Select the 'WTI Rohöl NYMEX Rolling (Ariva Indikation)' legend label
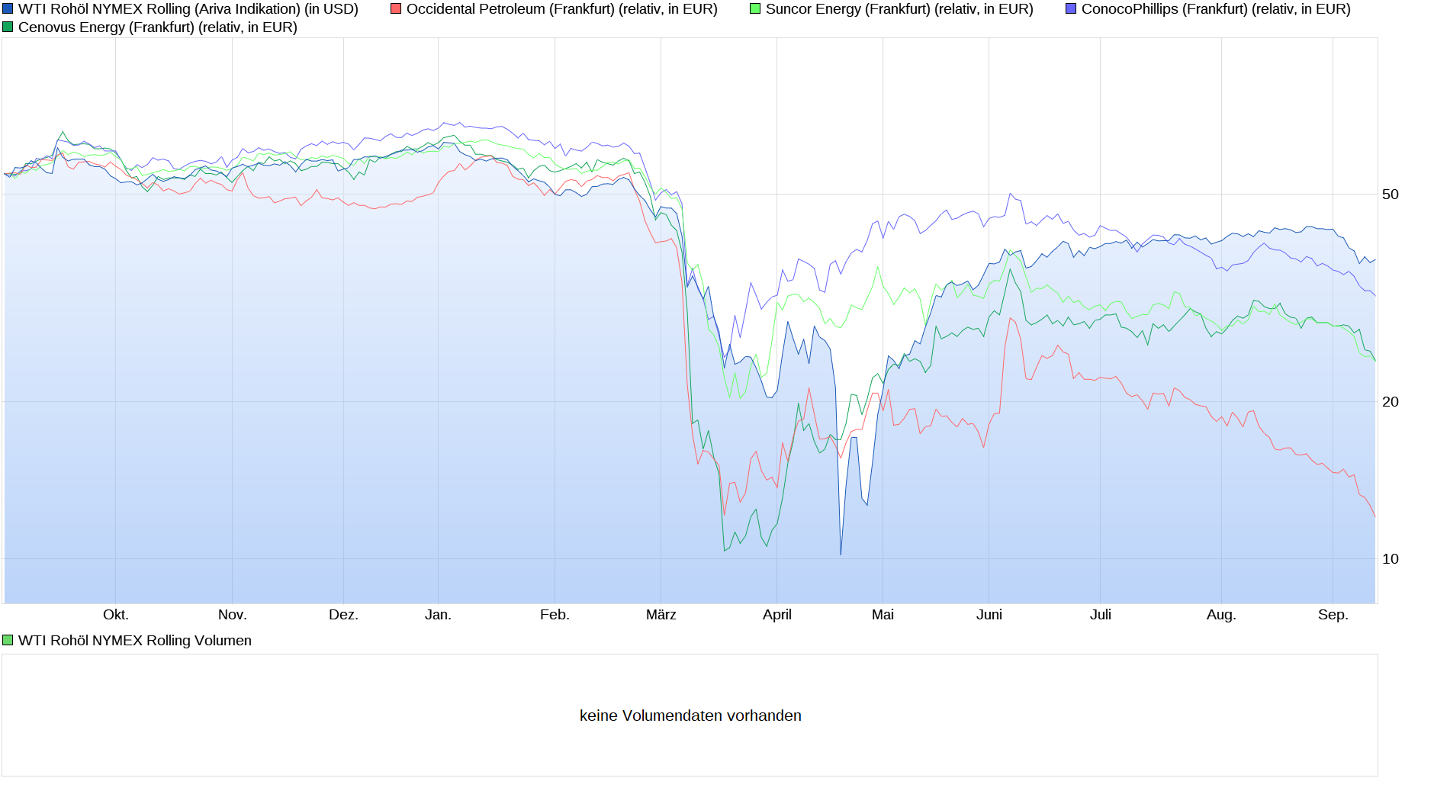Viewport: 1434px width, 791px height. click(x=188, y=9)
